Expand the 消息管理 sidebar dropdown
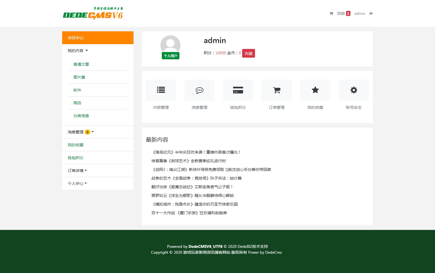 click(81, 132)
